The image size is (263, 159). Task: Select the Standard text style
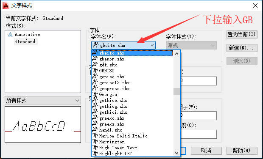(x=25, y=41)
